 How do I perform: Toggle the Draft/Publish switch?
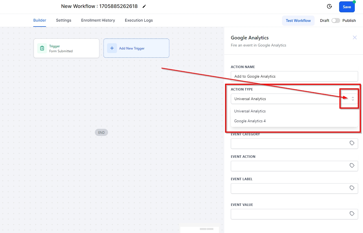336,21
